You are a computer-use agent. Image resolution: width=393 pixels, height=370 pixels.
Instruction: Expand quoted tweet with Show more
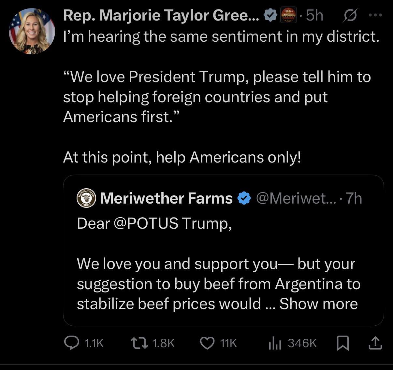pyautogui.click(x=318, y=304)
